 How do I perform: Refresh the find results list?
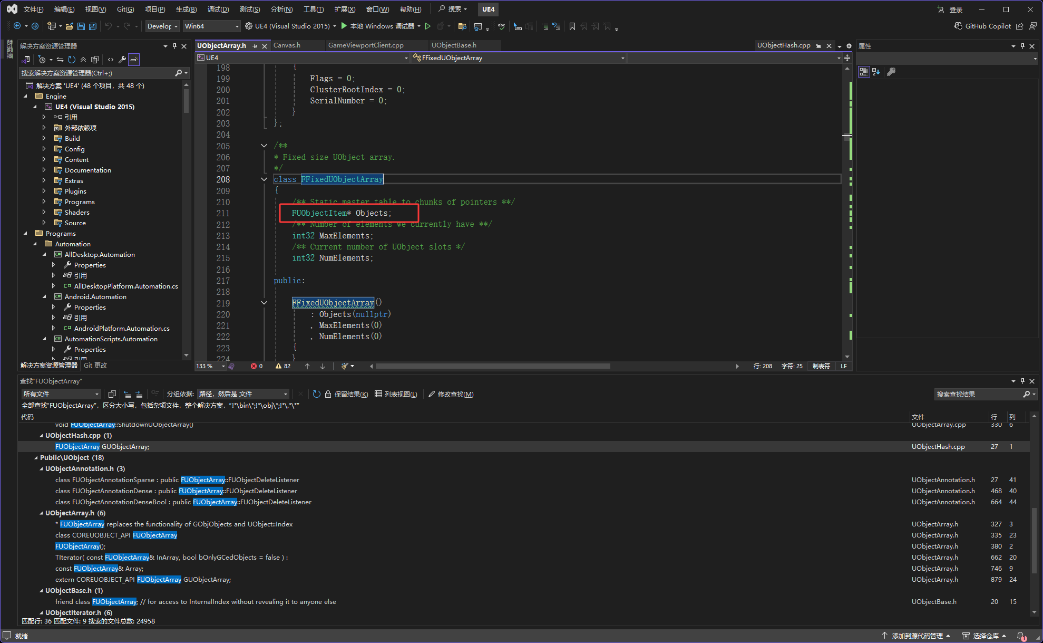click(x=316, y=394)
